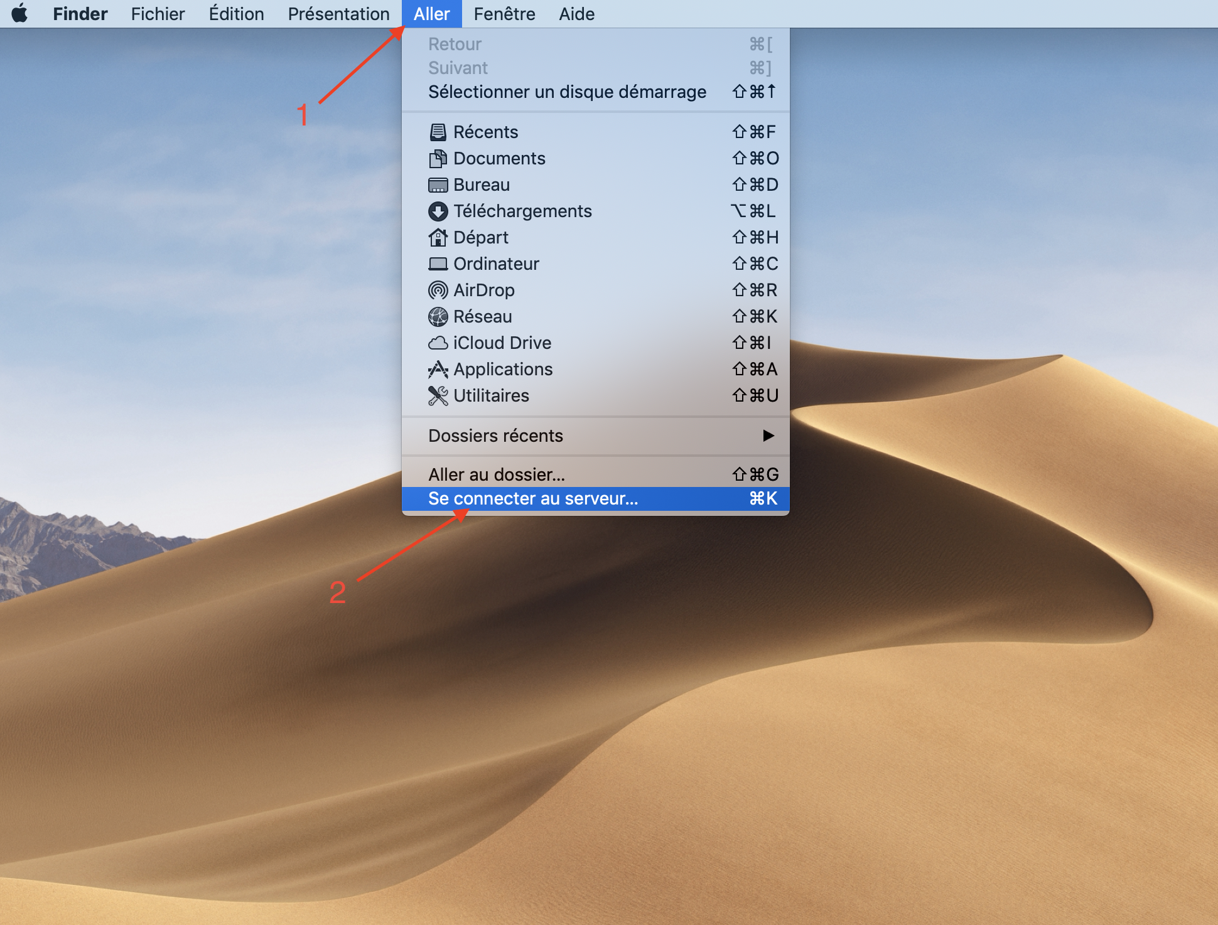The image size is (1218, 925).
Task: Open the Dossiers récents entry
Action: [595, 436]
